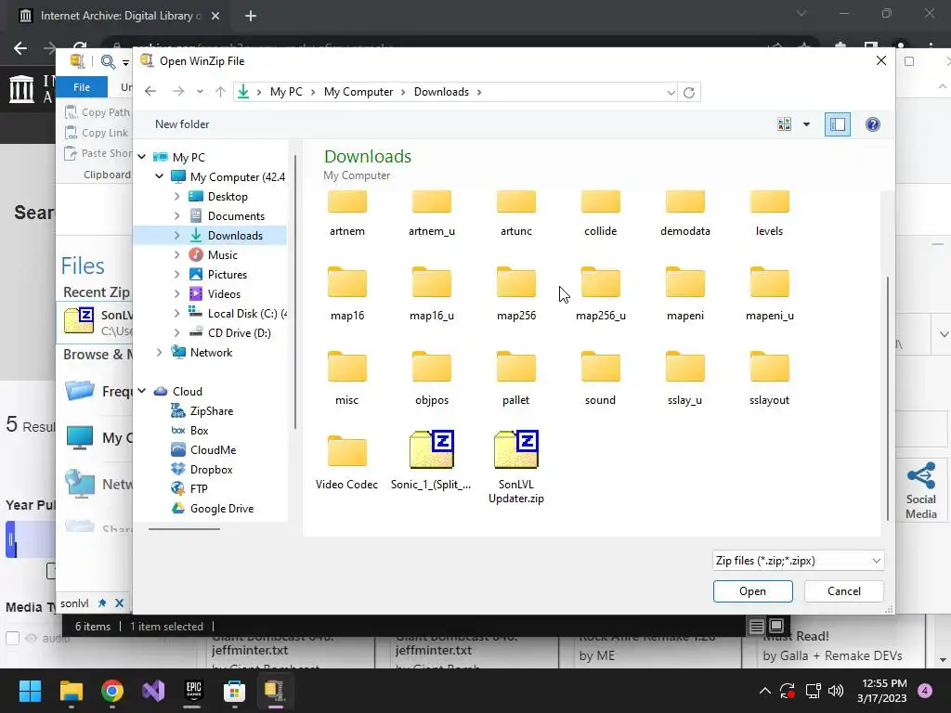
Task: Select Local Disk (C:) in tree
Action: click(237, 314)
